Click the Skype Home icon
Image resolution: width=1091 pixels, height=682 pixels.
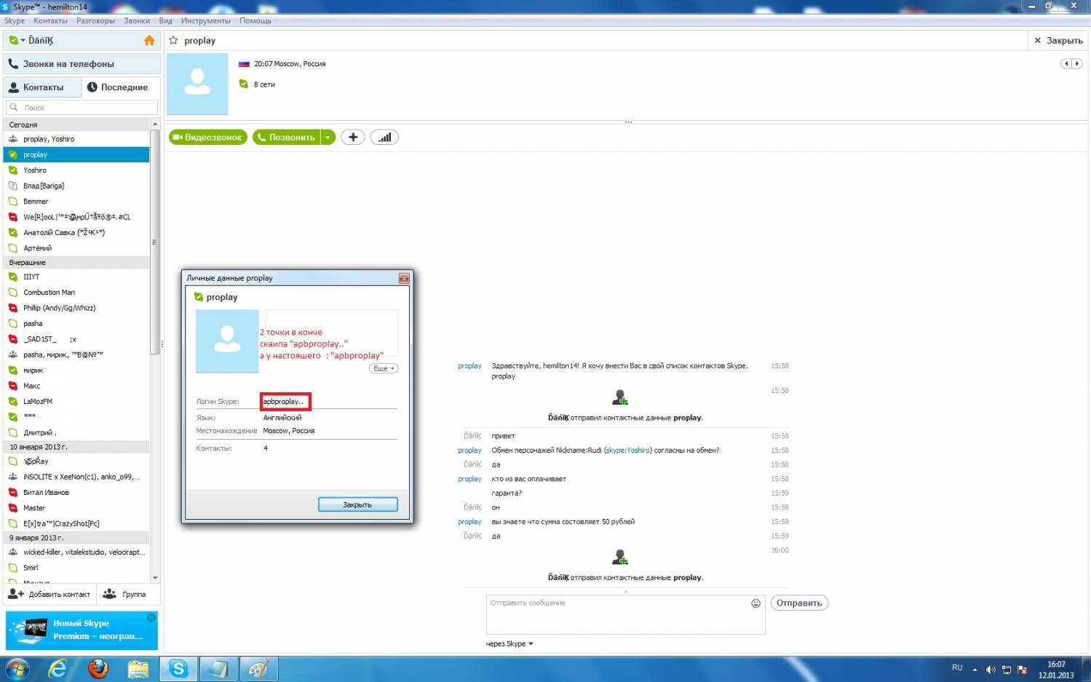pyautogui.click(x=149, y=41)
